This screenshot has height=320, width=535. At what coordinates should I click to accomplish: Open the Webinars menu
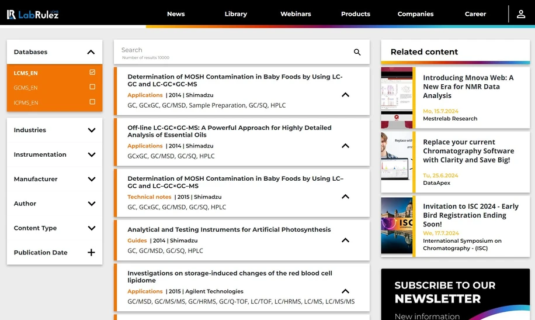[296, 14]
